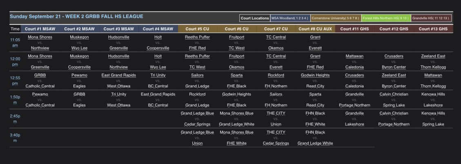Click the Court #13 GHS column header
The height and width of the screenshot is (164, 461).
click(x=433, y=29)
